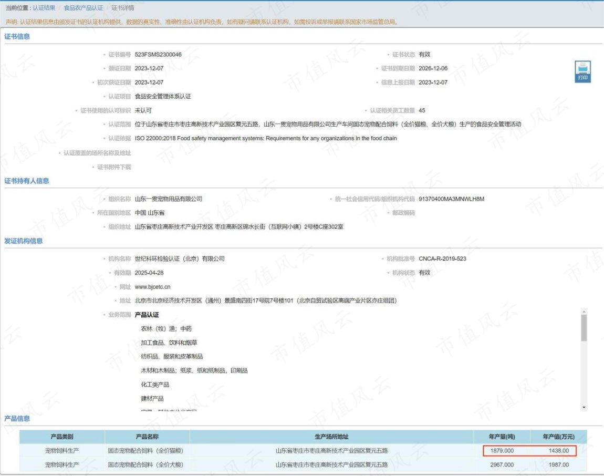Click the 加工食品、饮料和烟草 scope entry

click(169, 343)
